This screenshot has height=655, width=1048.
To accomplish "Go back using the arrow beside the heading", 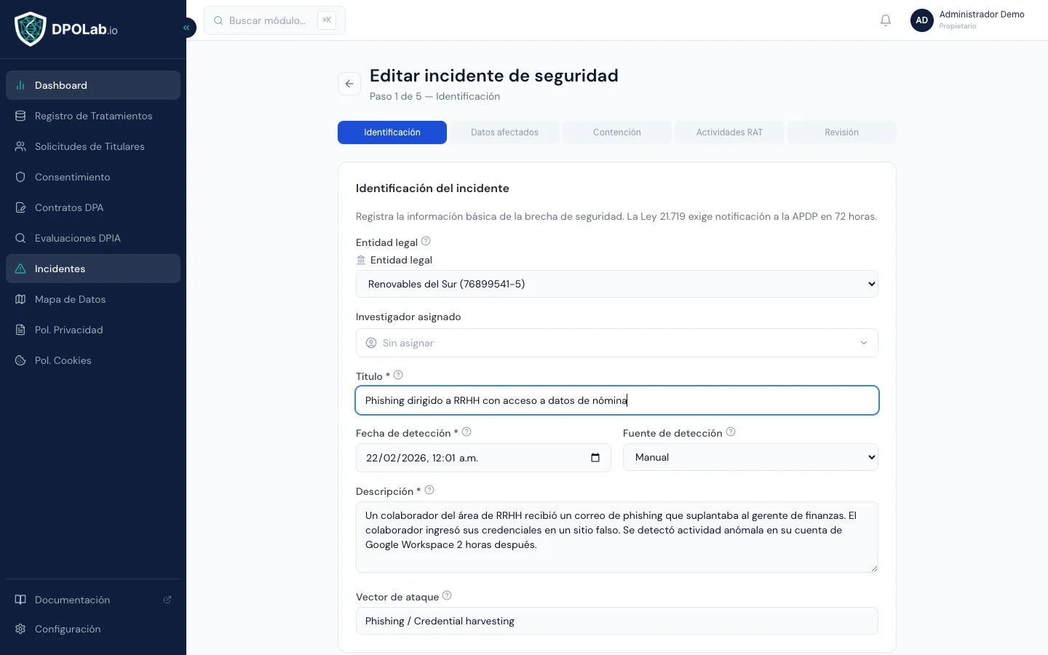I will pyautogui.click(x=349, y=84).
